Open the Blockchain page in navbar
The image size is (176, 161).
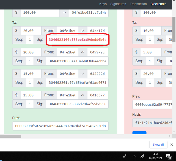click(x=158, y=4)
